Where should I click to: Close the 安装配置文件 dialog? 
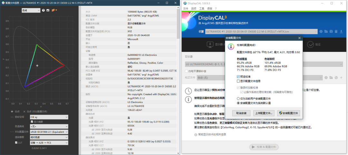[x=299, y=38]
